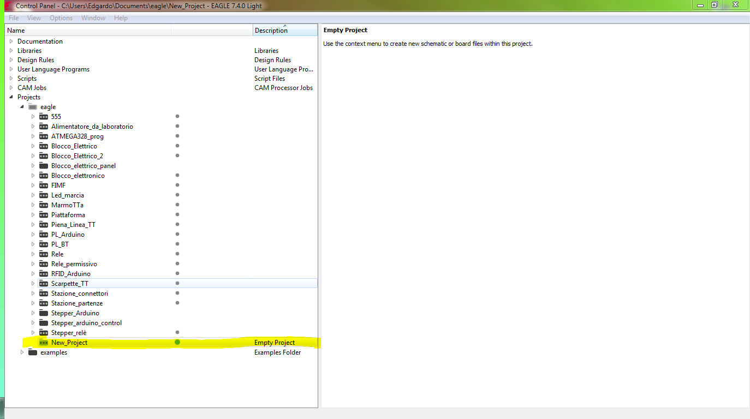Screen dimensions: 750x419
Task: Click the Script Files description text
Action: tap(270, 79)
